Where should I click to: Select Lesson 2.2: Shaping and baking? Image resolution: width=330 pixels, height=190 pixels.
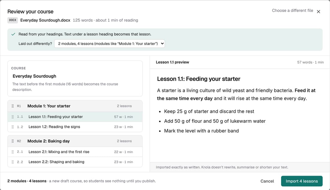pos(75,162)
